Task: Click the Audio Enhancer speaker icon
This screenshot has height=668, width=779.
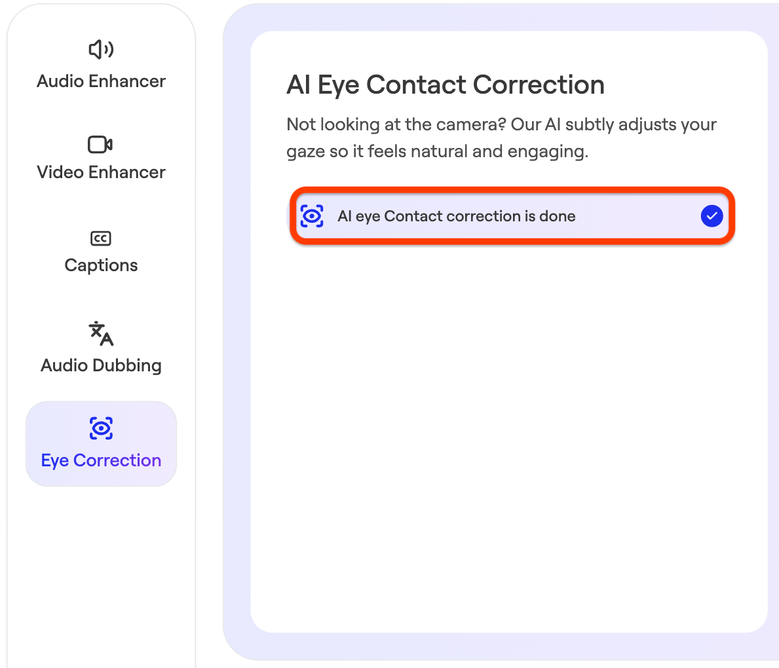Action: pyautogui.click(x=101, y=49)
